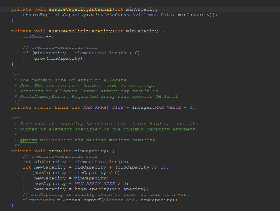The image size is (280, 211).
Task: Click the @param tag in grow's Javadoc
Action: [28, 140]
